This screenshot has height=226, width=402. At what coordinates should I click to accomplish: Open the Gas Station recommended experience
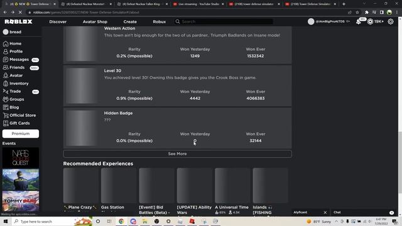click(x=119, y=186)
